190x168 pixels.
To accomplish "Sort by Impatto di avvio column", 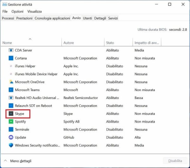I will [147, 42].
